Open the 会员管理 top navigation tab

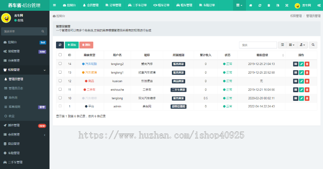point(91,5)
